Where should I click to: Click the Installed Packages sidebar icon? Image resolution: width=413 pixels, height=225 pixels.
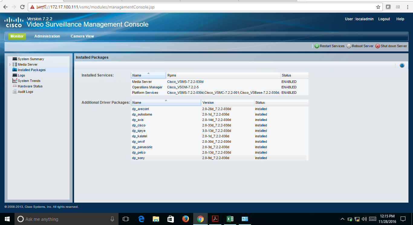(15, 70)
